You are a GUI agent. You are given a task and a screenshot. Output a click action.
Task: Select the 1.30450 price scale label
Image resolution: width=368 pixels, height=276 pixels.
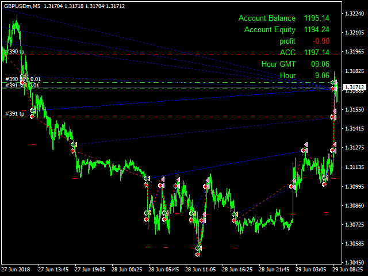[354, 263]
